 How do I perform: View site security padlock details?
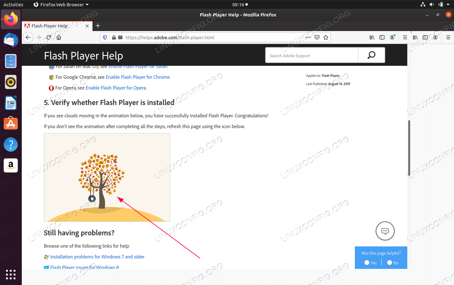tap(114, 37)
